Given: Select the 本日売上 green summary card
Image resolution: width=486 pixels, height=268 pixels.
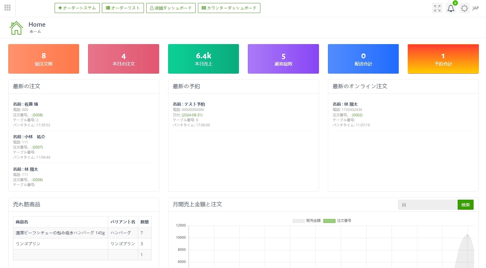Looking at the screenshot, I should pos(203,59).
